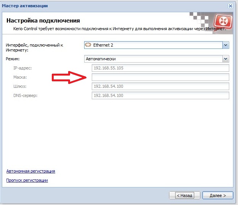
Task: Select the Ethernet 2 interface combo box
Action: (153, 45)
